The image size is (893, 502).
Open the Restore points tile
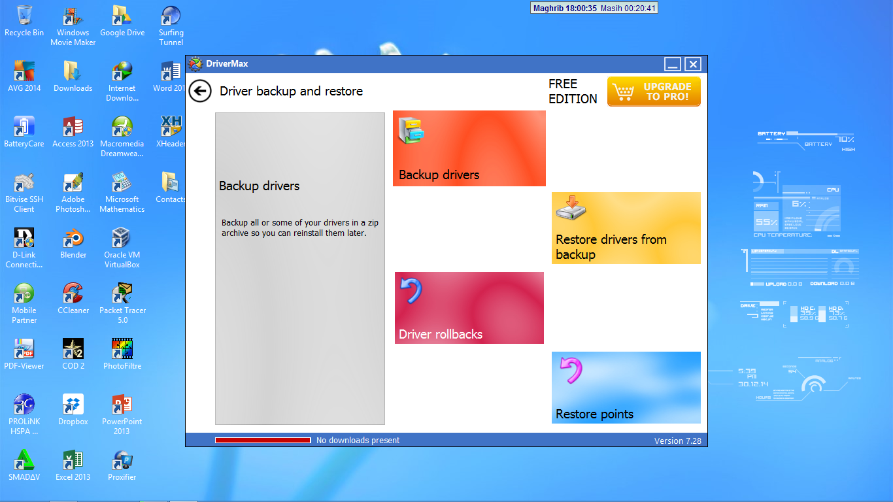click(626, 388)
